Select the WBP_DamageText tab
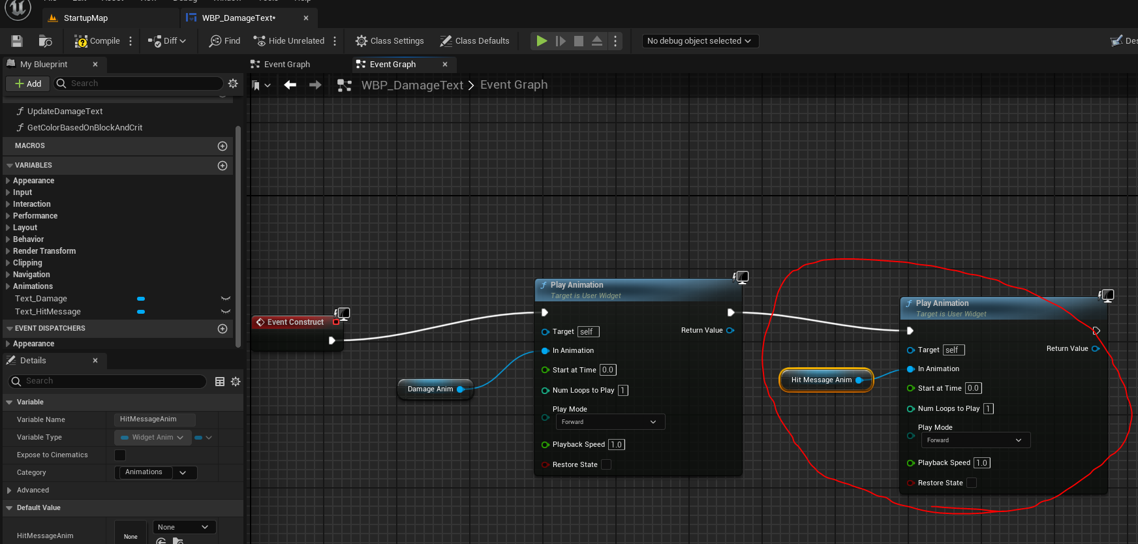 [x=239, y=18]
